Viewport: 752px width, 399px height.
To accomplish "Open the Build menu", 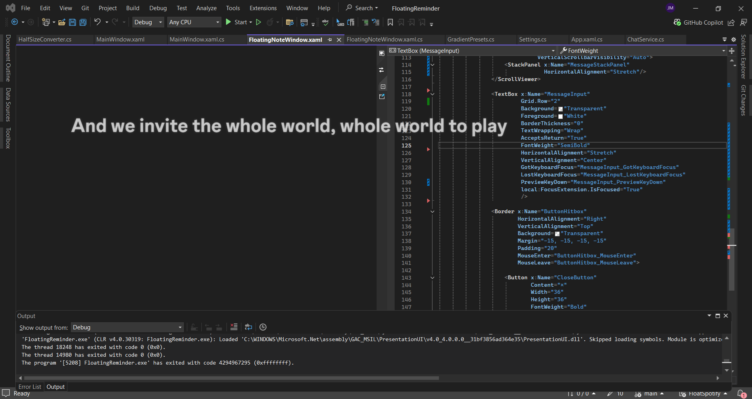I will tap(132, 8).
